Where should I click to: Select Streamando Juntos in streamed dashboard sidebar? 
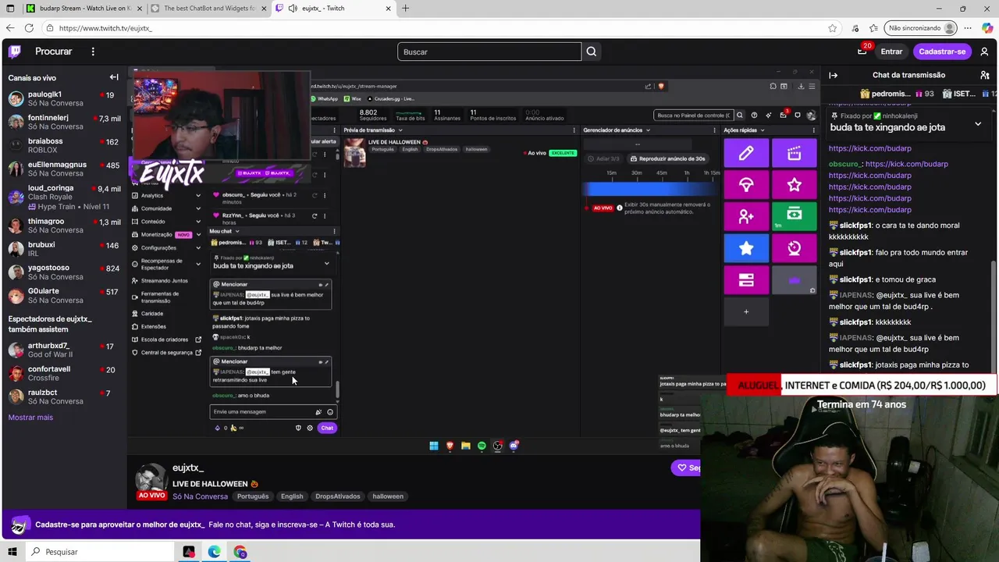[164, 281]
